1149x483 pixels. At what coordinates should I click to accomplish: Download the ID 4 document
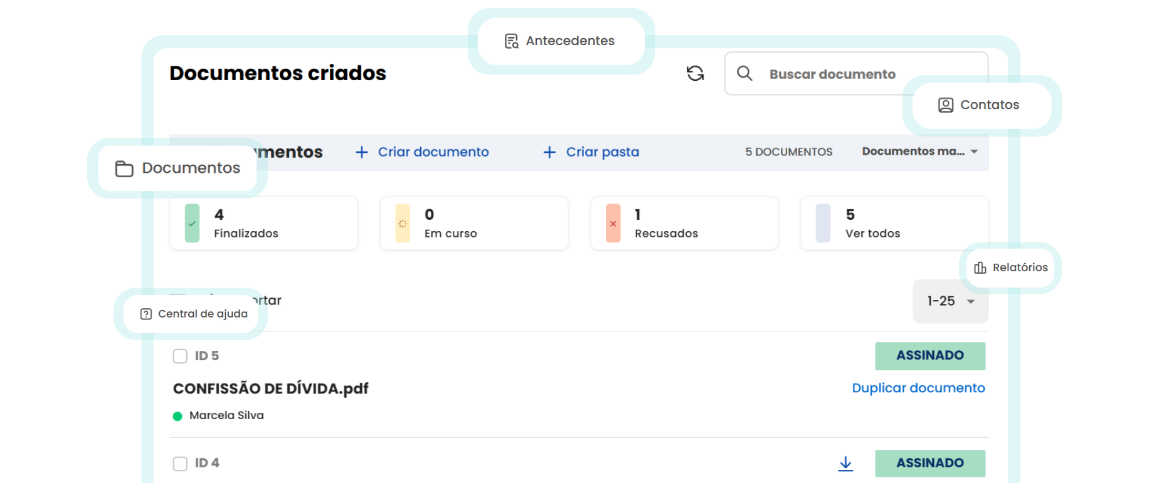tap(845, 463)
